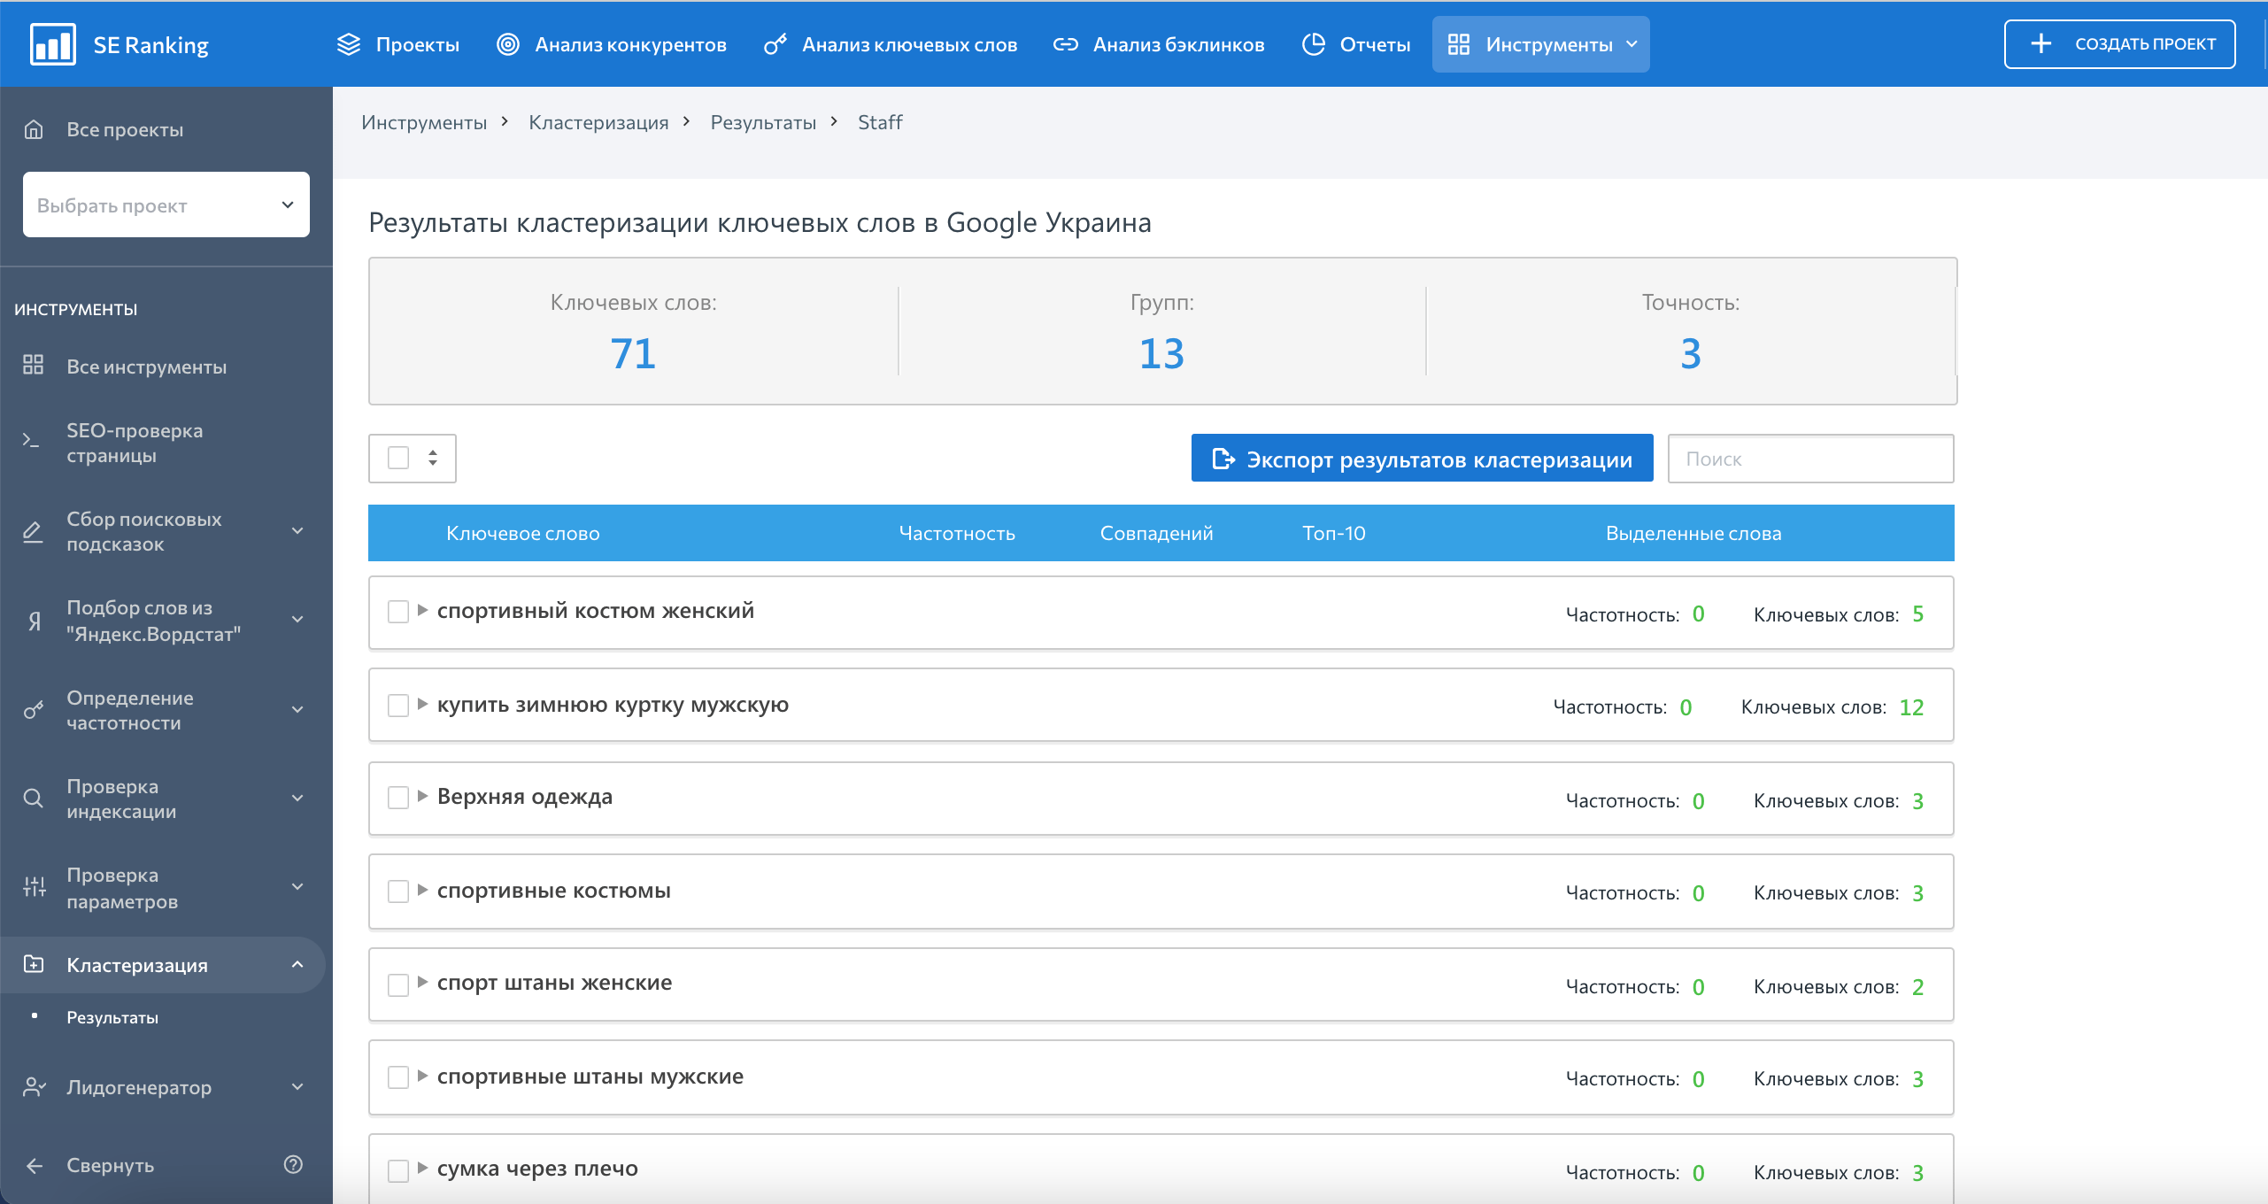Click the terminal icon beside SEO-проверка страницы

(32, 440)
